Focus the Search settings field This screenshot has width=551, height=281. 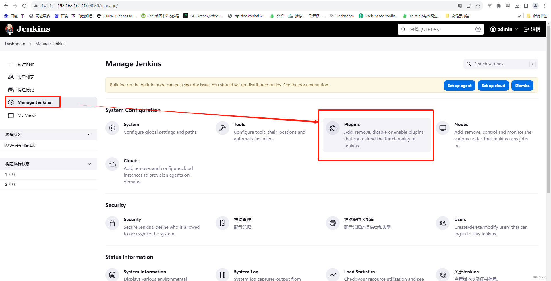[500, 64]
